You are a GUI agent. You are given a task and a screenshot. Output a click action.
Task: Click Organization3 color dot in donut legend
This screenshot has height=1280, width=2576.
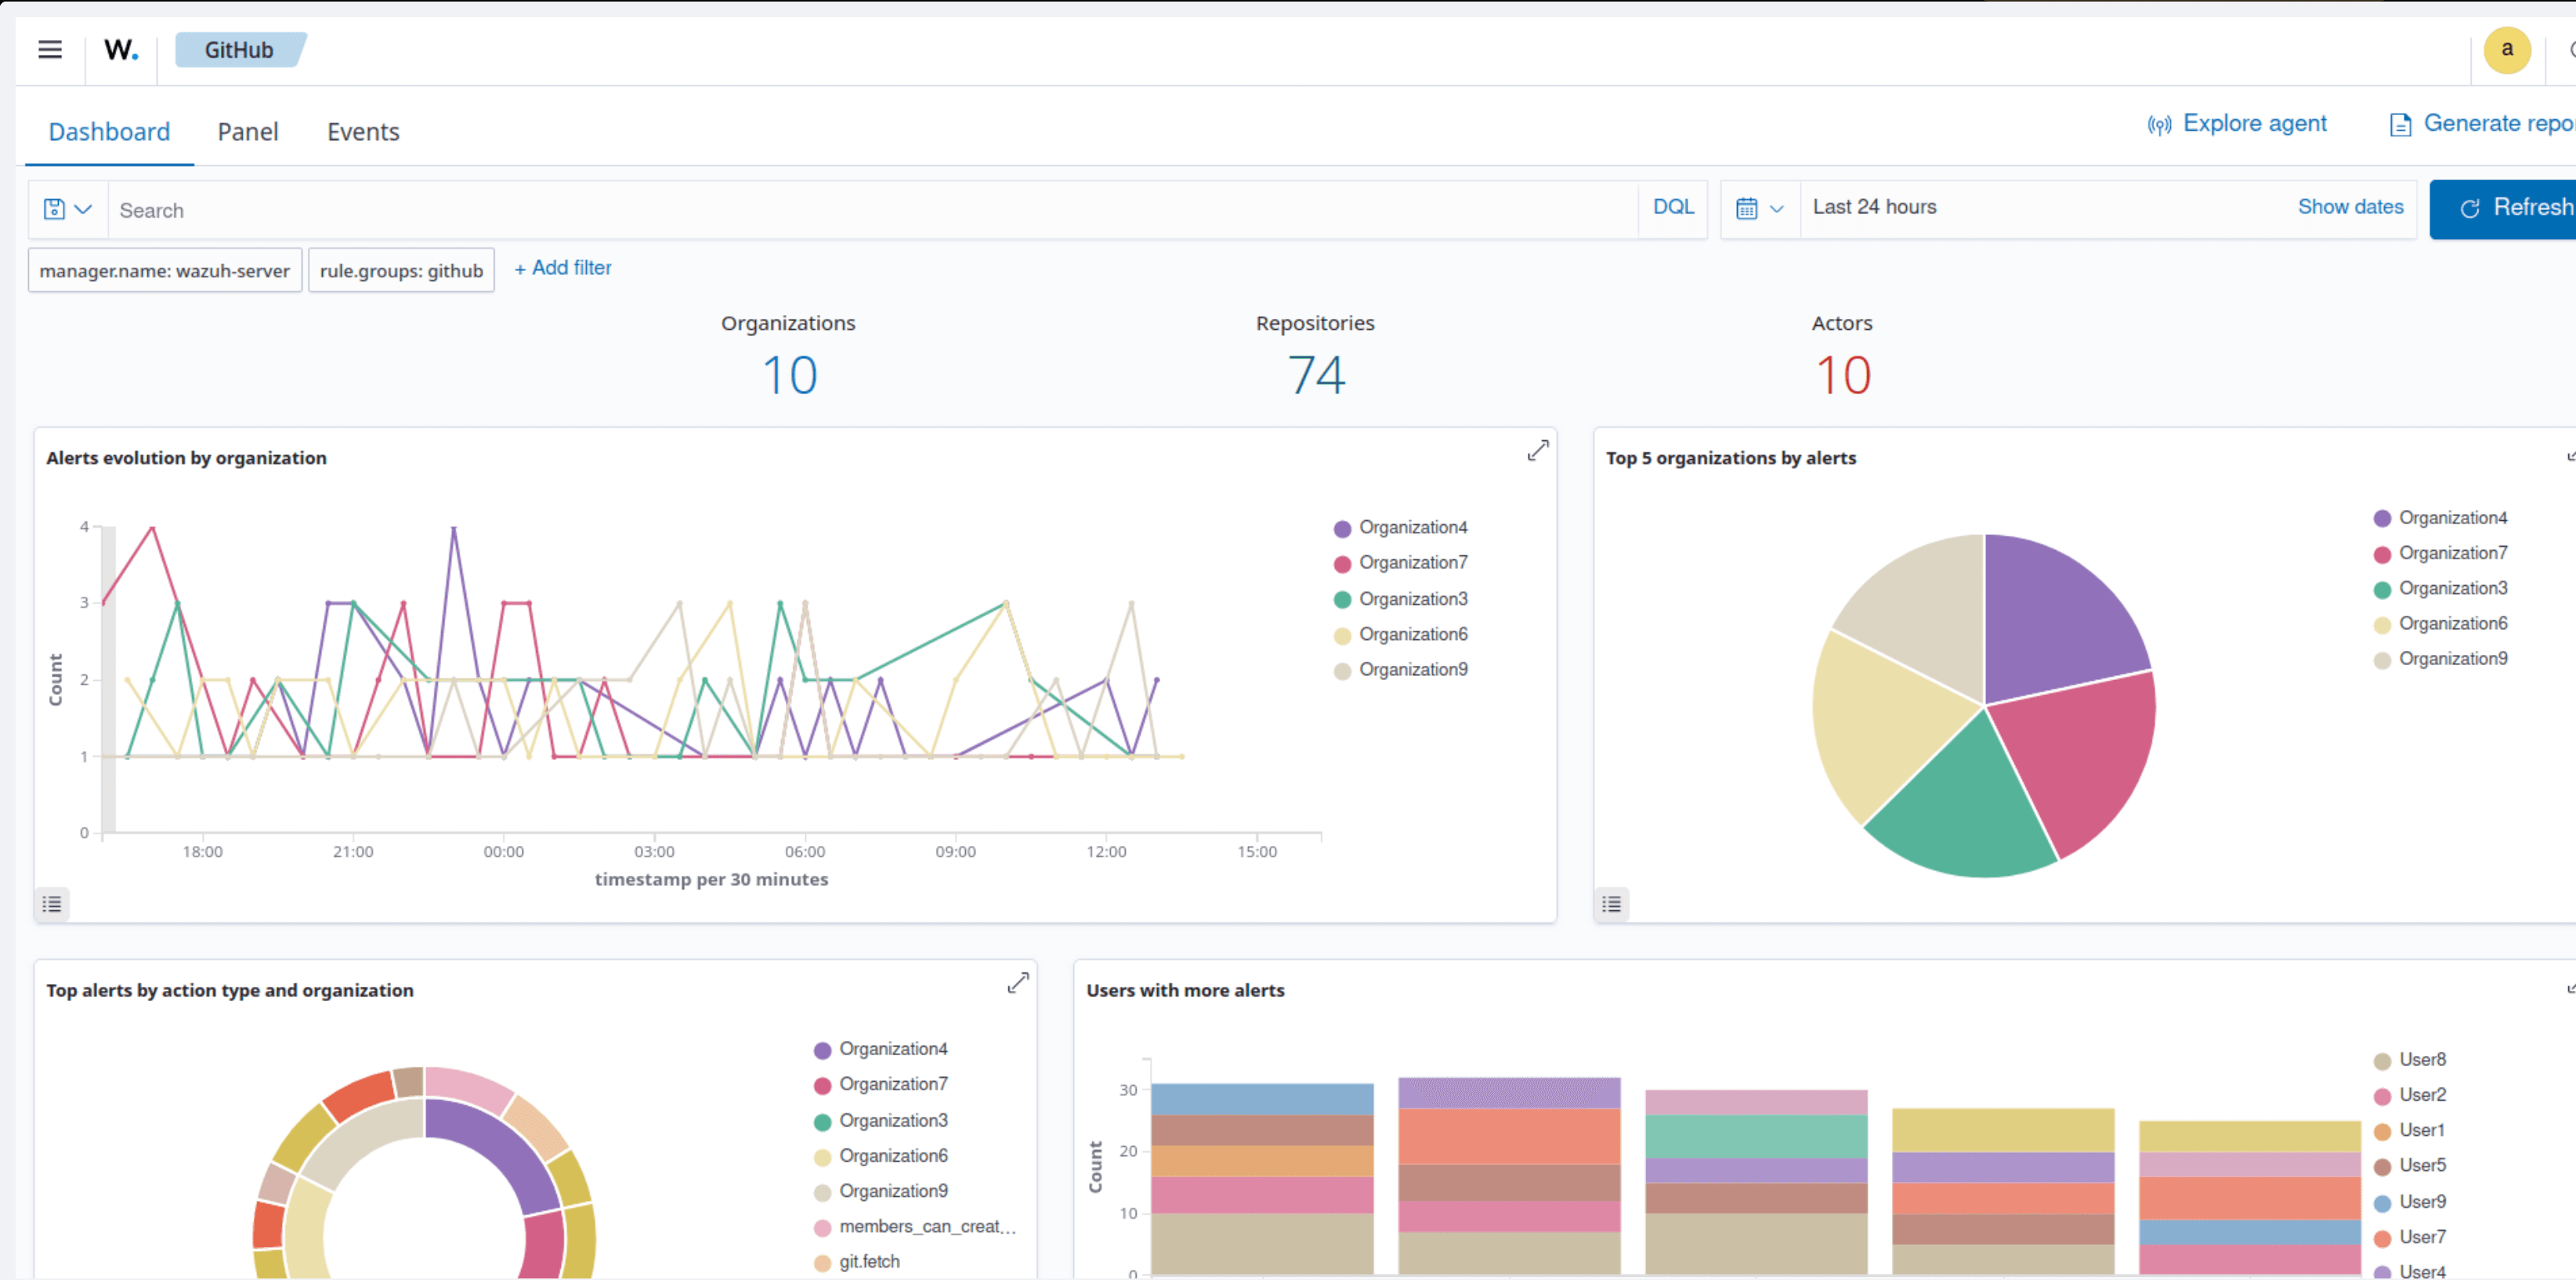click(822, 1122)
